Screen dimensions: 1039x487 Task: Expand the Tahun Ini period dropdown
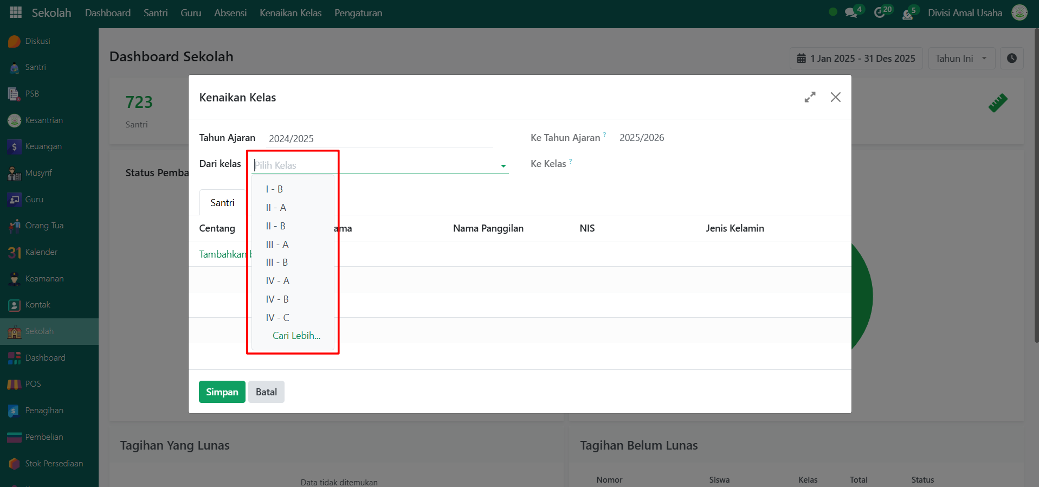(x=961, y=59)
